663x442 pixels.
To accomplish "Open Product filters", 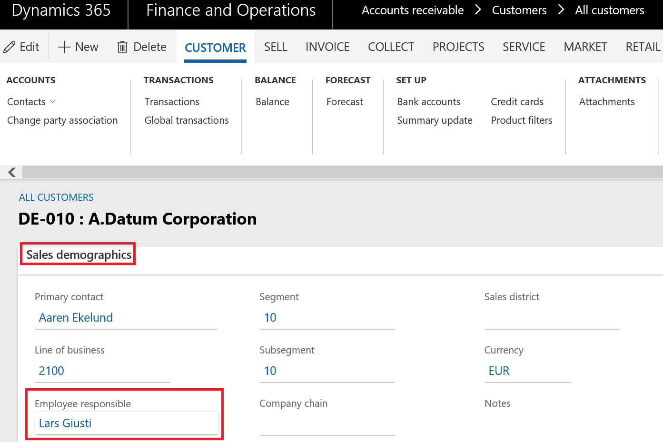I will point(522,120).
